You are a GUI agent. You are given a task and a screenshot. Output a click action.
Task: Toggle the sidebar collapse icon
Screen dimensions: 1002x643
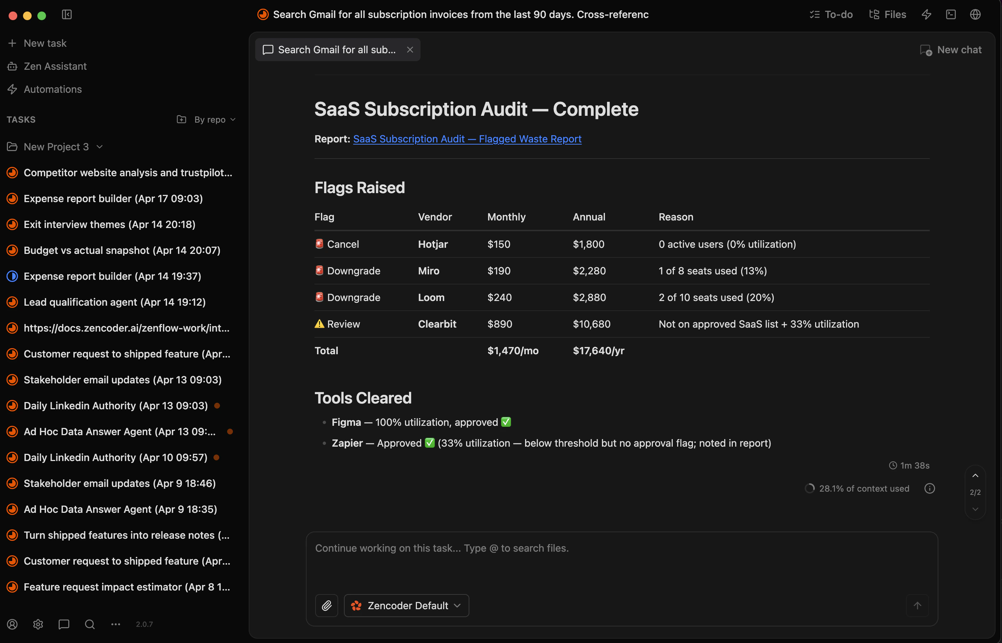67,15
